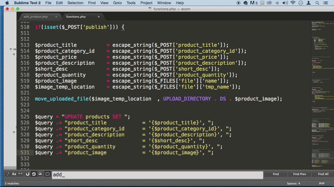The height and width of the screenshot is (187, 334).
Task: Toggle wrap around search option
Action: click(x=34, y=174)
